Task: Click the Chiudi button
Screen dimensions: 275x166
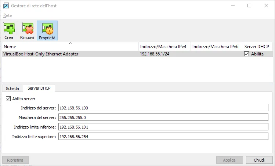Action: pos(259,160)
